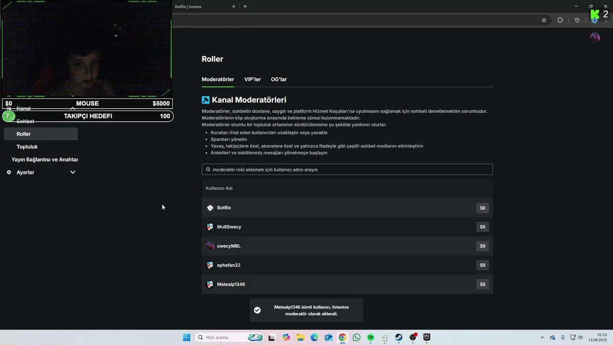Viewport: 613px width, 345px height.
Task: Click the ephafan22 avatar icon
Action: click(x=210, y=265)
